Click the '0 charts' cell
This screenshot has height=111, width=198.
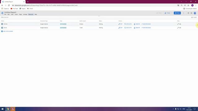point(81,24)
